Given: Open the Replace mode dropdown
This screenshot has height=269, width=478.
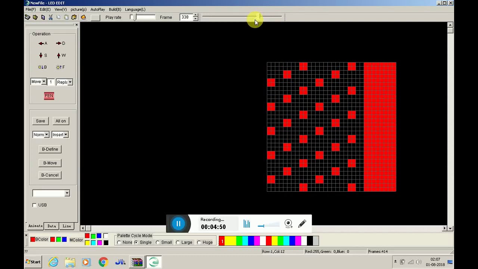Looking at the screenshot, I should point(70,82).
